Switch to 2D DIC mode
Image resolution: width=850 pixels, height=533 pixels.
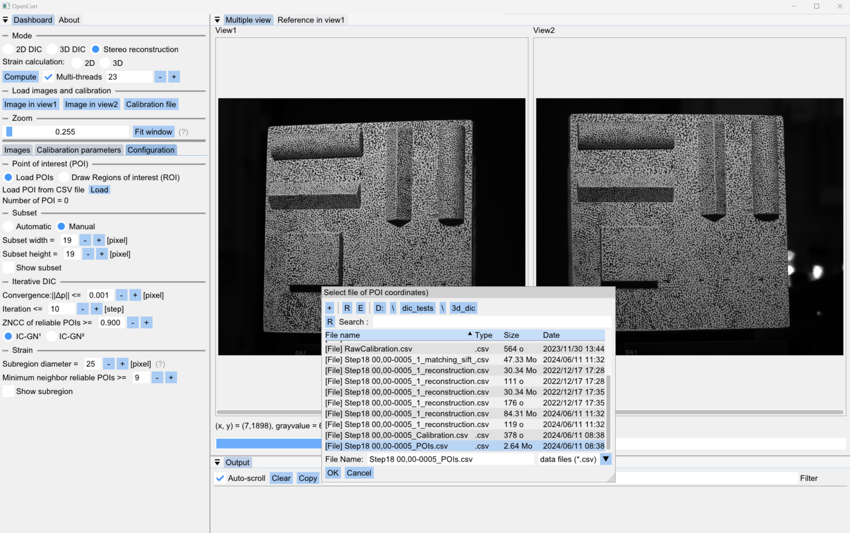[8, 49]
